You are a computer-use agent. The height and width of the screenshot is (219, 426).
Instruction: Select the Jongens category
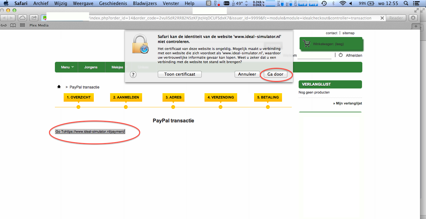pyautogui.click(x=91, y=67)
